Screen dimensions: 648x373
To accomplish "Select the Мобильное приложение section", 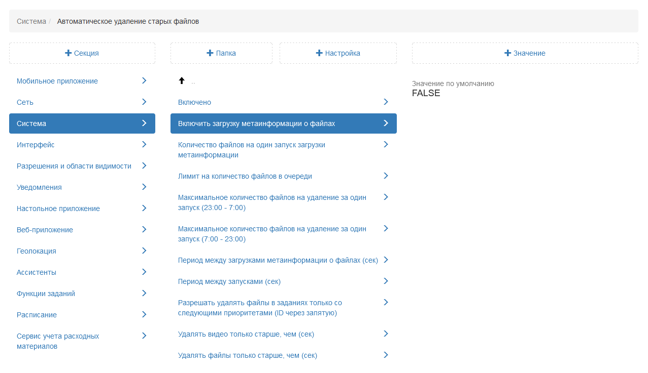I will click(57, 81).
